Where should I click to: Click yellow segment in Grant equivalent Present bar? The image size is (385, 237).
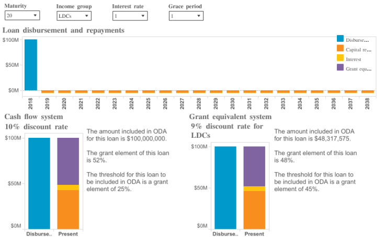(254, 188)
